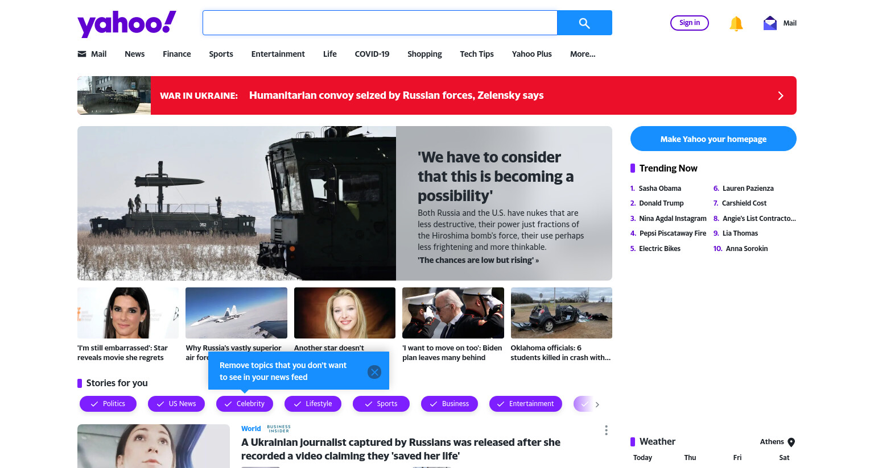The width and height of the screenshot is (874, 468).
Task: Toggle the Sports topic chip
Action: pyautogui.click(x=381, y=404)
